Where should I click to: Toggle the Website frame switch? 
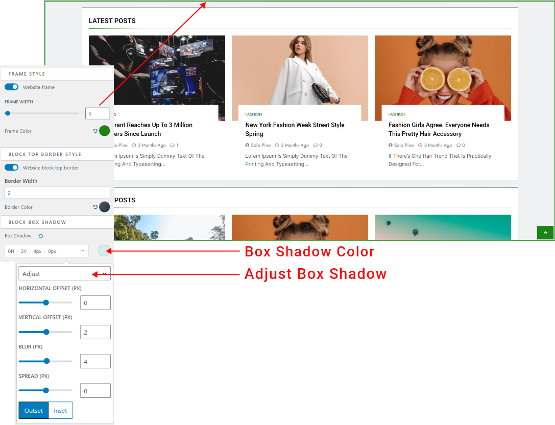[12, 87]
